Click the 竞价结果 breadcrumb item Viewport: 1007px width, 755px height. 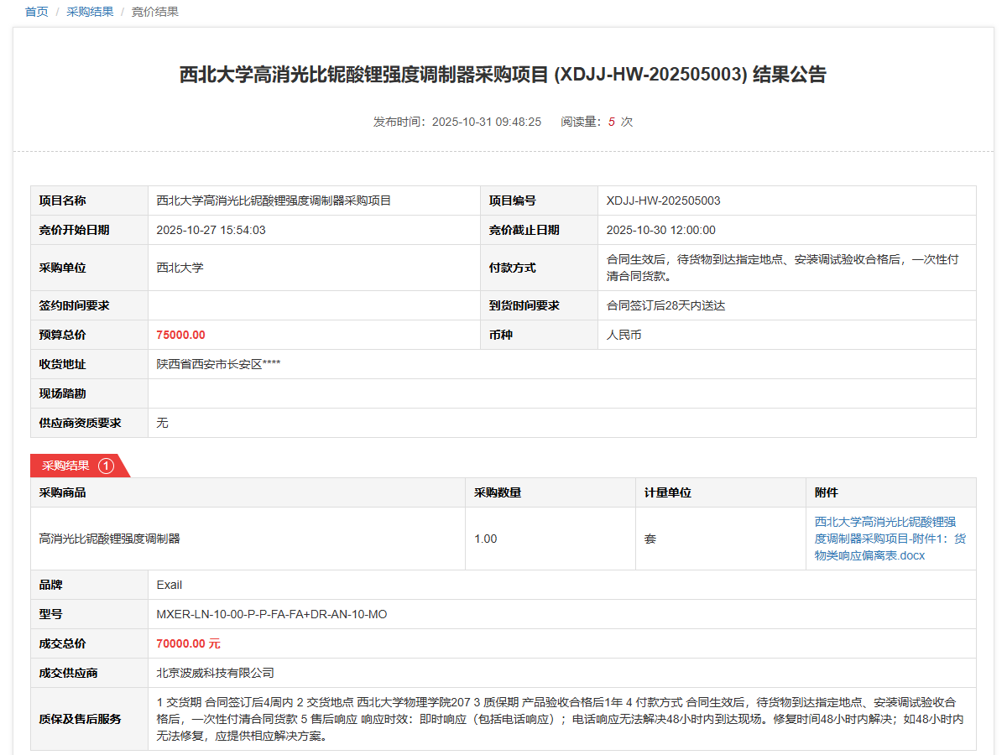155,12
